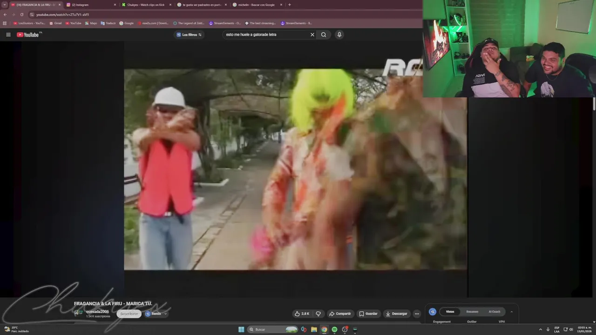596x335 pixels.
Task: Open the Google bookmark
Action: pyautogui.click(x=126, y=23)
